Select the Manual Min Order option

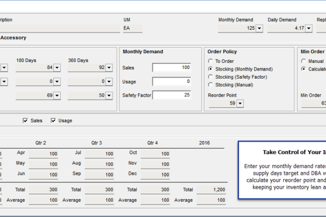tap(304, 61)
